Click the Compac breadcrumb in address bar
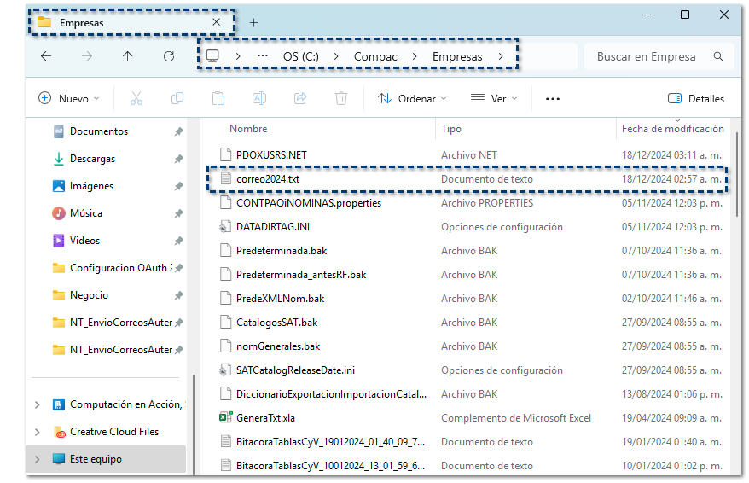 pyautogui.click(x=376, y=56)
